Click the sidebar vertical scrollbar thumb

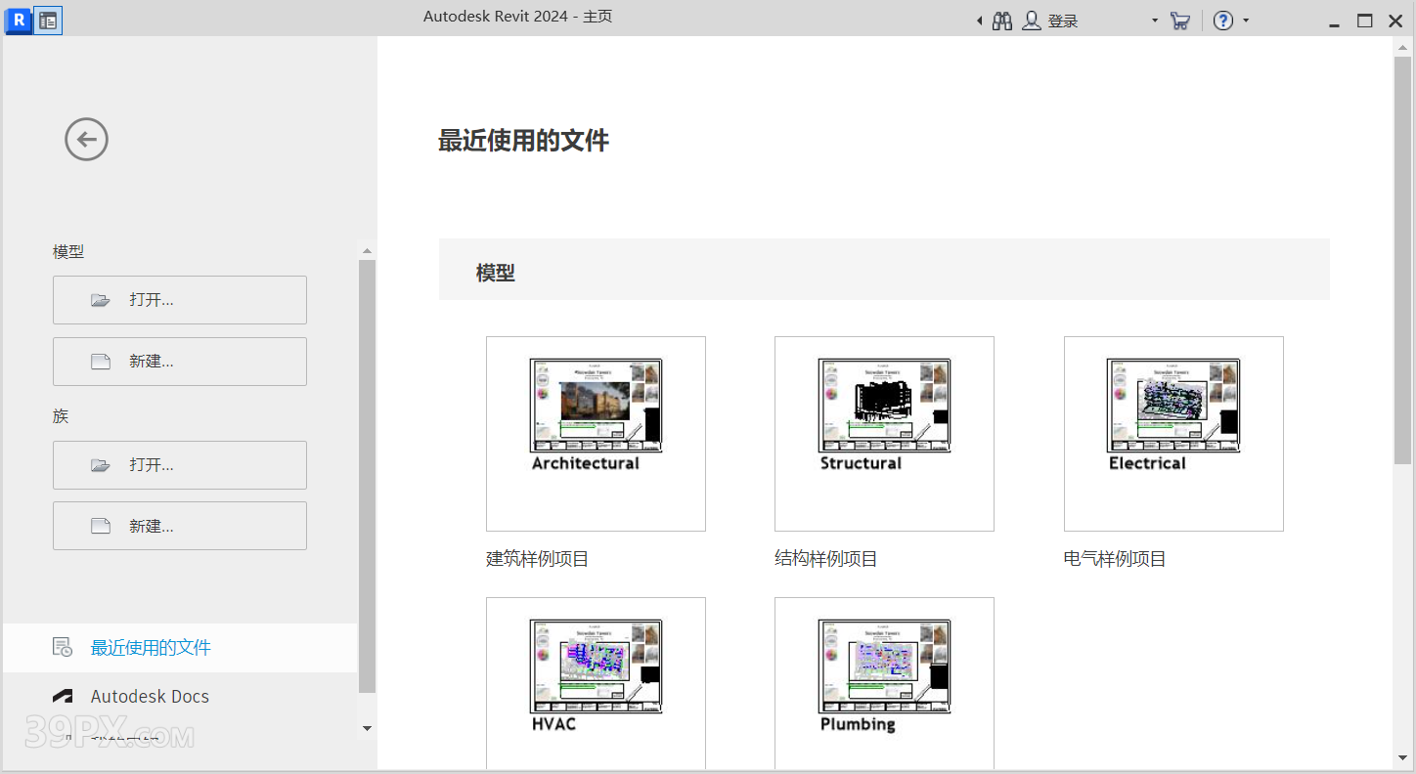coord(367,477)
